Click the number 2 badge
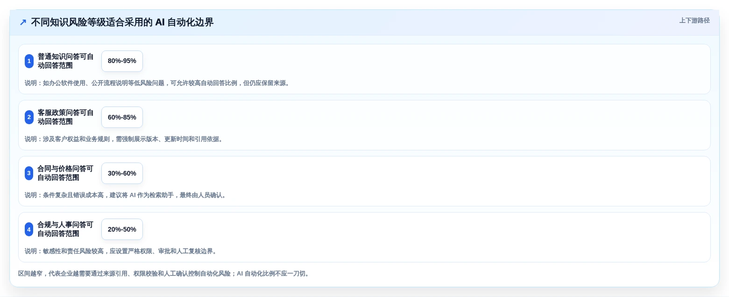729x297 pixels. pos(29,117)
